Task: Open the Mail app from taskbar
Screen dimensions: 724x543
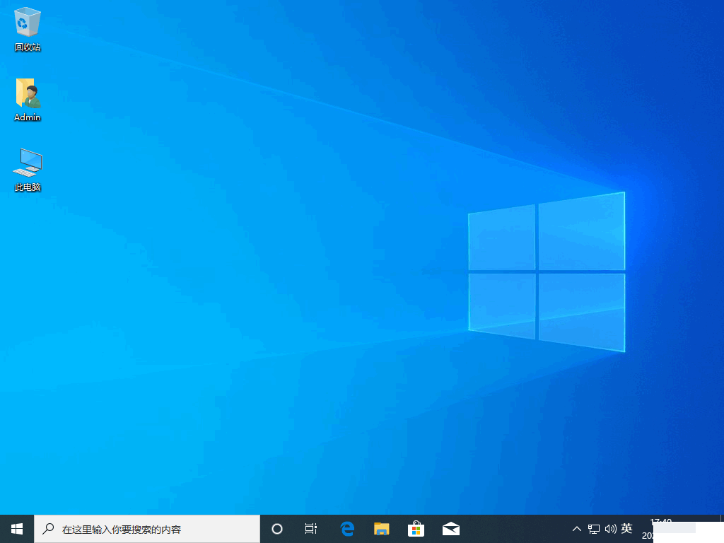Action: [x=451, y=529]
